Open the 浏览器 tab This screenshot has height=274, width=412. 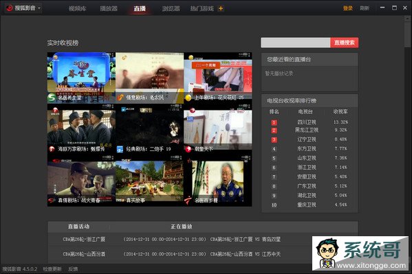click(171, 8)
